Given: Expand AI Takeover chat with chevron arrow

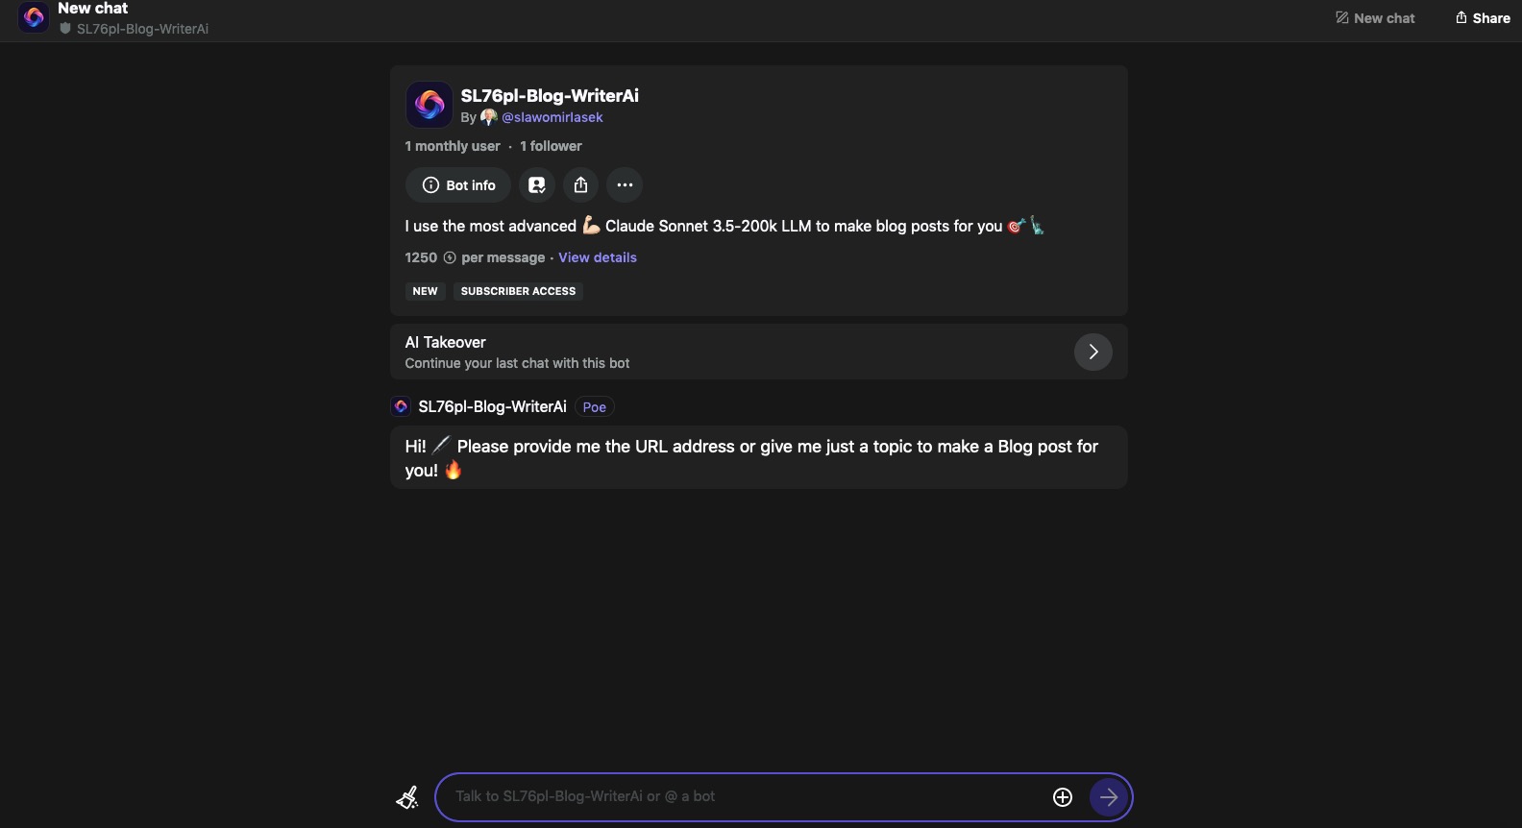Looking at the screenshot, I should click(x=1093, y=352).
